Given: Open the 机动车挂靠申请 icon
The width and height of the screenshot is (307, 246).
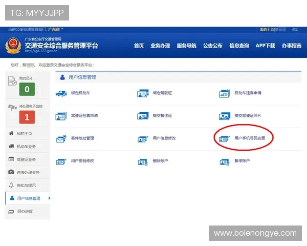Looking at the screenshot, I should 225,93.
